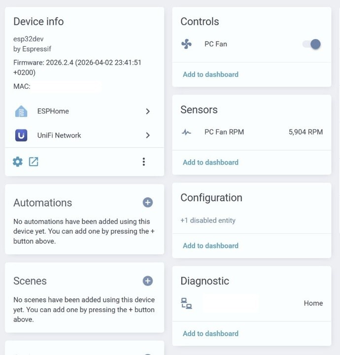Open three-dot device options menu

point(143,162)
